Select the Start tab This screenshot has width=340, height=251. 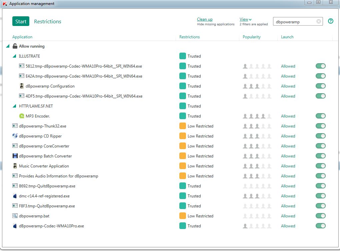(21, 21)
